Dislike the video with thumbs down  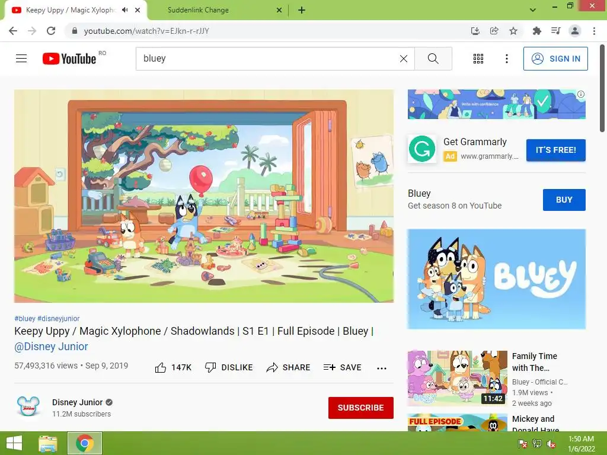coord(228,367)
